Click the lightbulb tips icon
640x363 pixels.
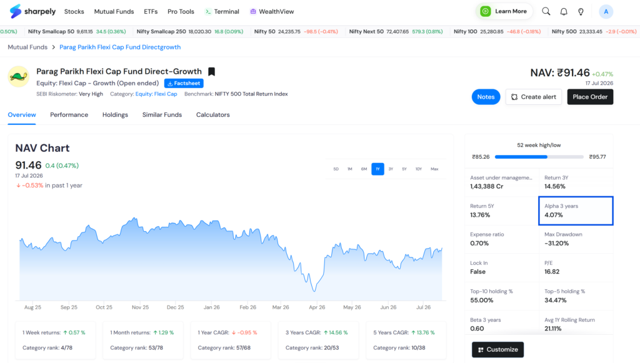[x=581, y=11]
